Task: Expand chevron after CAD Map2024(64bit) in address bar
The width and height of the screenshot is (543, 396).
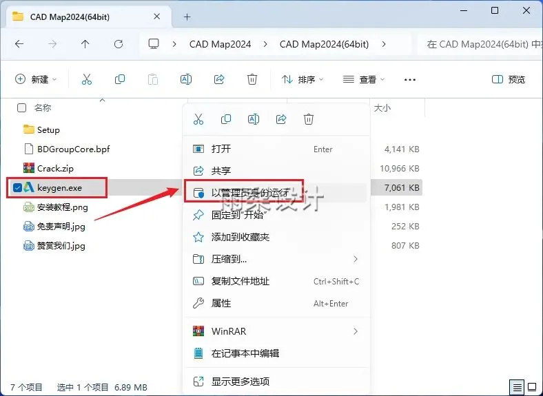Action: (x=384, y=44)
